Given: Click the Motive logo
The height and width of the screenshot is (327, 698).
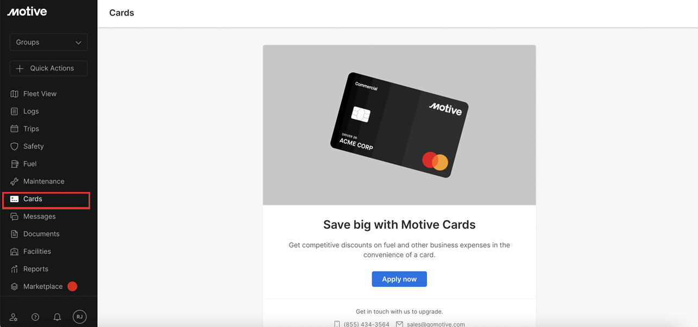Looking at the screenshot, I should (27, 12).
